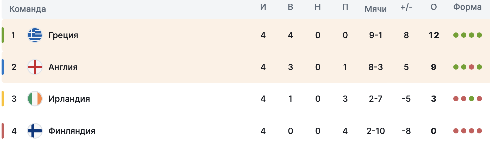Click the О points column header
This screenshot has height=149, width=490.
[434, 7]
